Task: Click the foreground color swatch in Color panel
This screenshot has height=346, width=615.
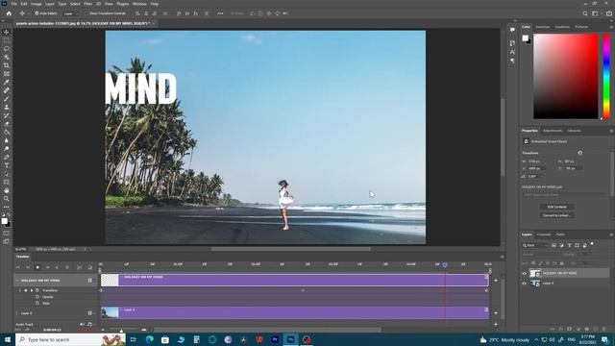Action: click(x=526, y=37)
